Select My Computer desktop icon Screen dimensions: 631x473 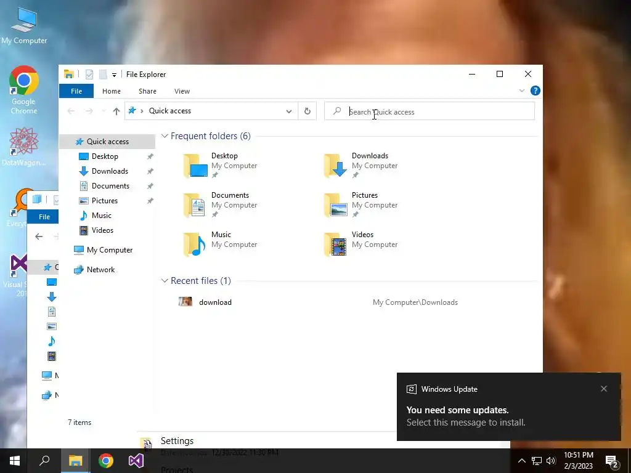click(x=24, y=26)
